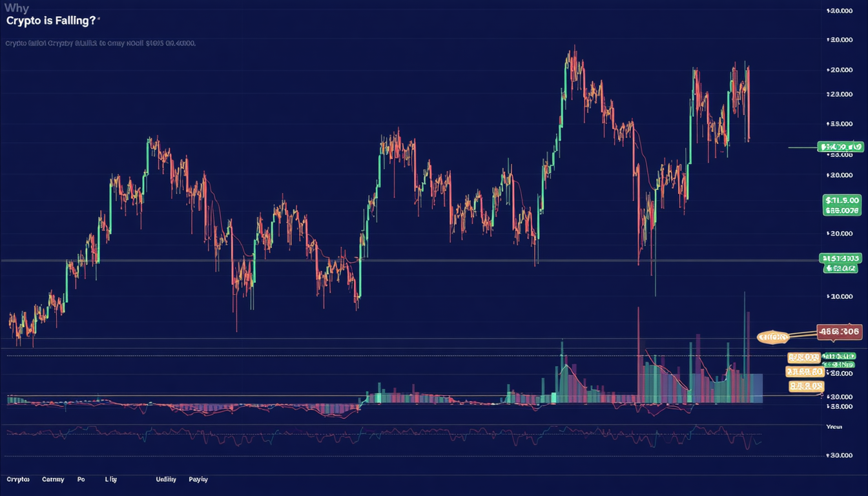Switch to the Po bottom tab
The height and width of the screenshot is (496, 868).
pyautogui.click(x=81, y=480)
